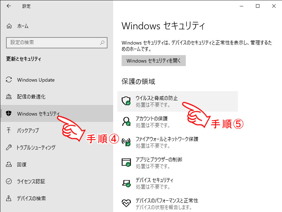Open デバイス セキュリティ protection area
Image resolution: width=282 pixels, height=212 pixels.
[178, 183]
